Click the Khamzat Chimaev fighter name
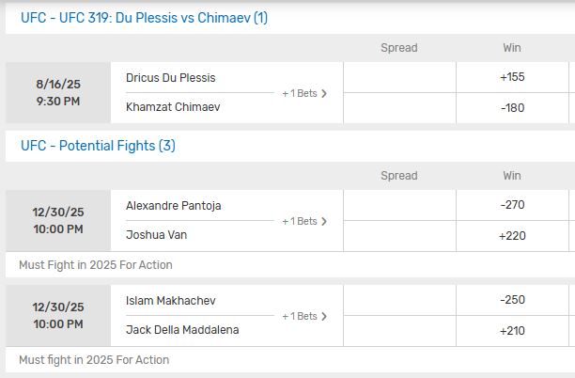575x378 pixels. [173, 107]
